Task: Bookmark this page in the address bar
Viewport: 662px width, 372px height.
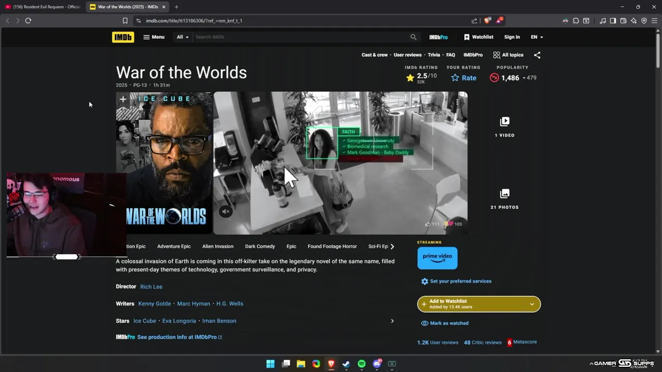Action: [125, 21]
